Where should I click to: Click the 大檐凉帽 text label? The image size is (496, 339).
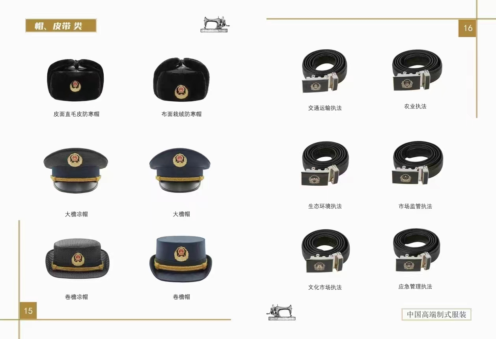[76, 214]
